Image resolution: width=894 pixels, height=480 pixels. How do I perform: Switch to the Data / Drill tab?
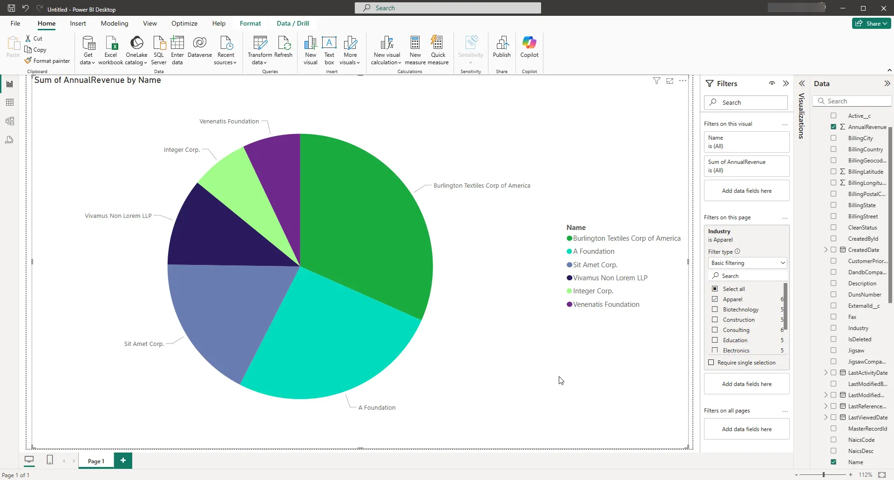coord(292,23)
